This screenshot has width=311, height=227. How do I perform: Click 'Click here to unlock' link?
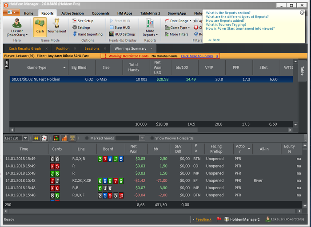[197, 56]
